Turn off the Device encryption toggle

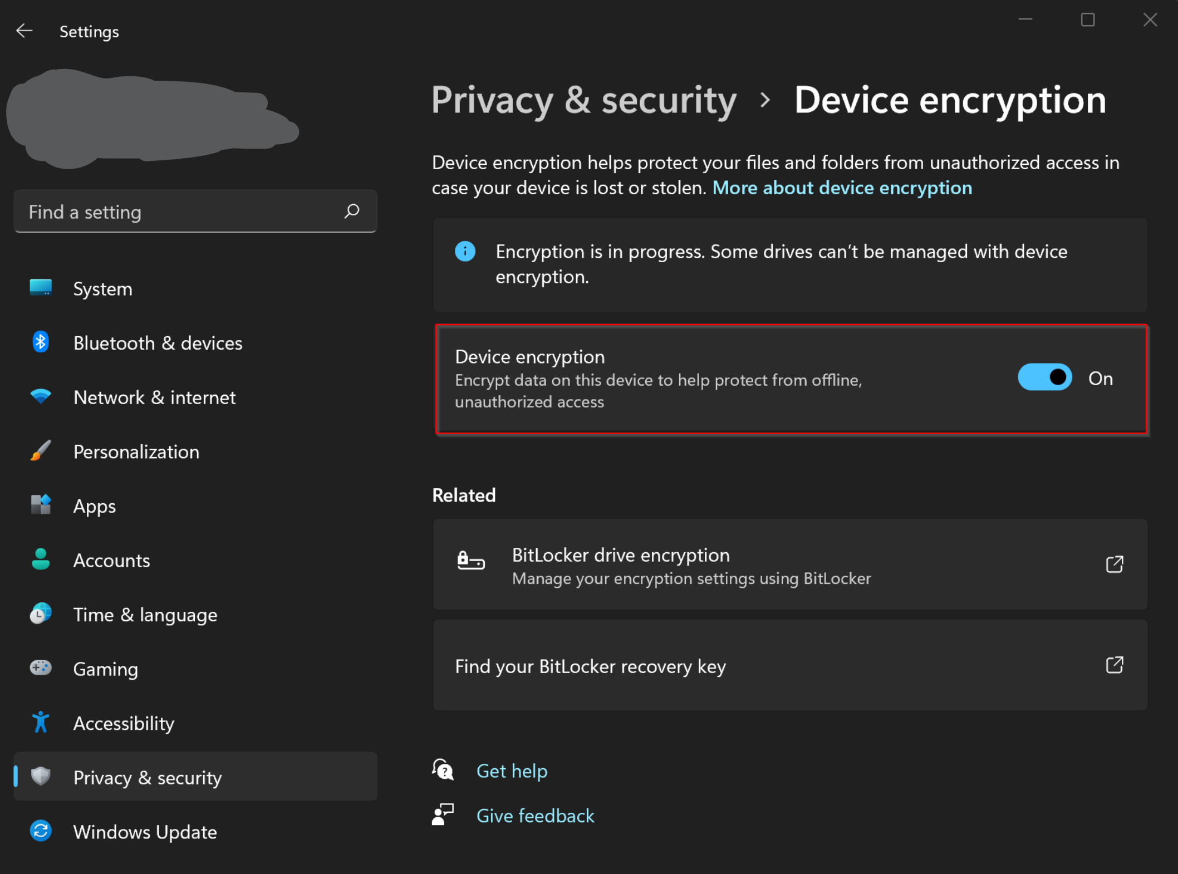tap(1045, 377)
